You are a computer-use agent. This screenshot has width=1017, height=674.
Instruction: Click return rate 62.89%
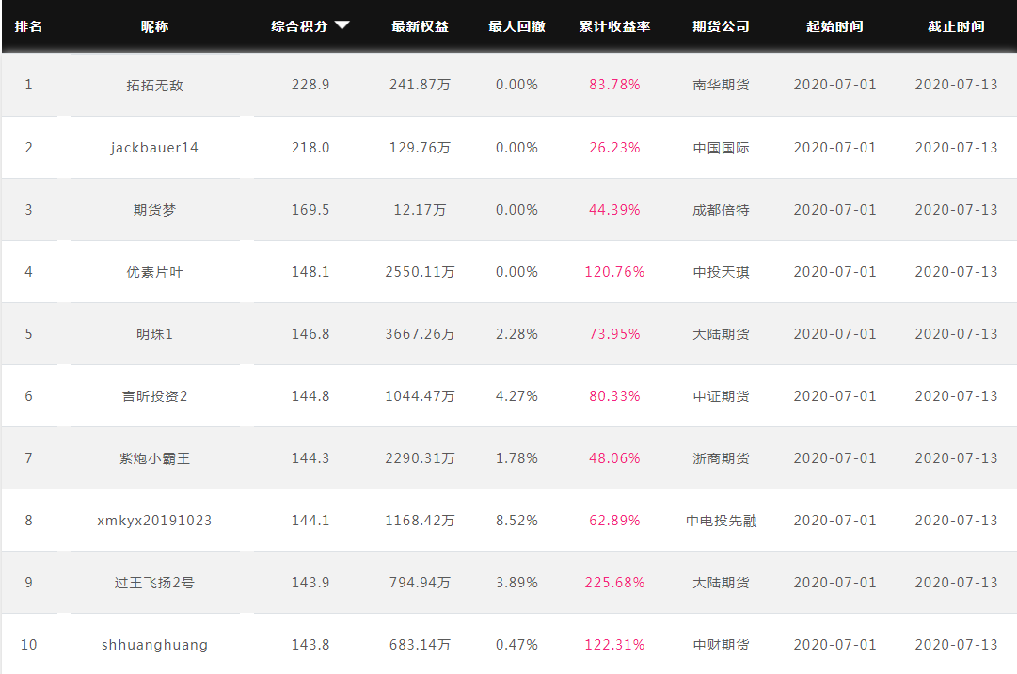pos(614,521)
